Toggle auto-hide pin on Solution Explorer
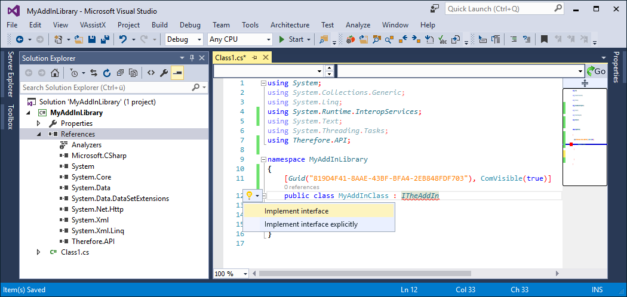Screen dimensions: 627x297 (192, 58)
